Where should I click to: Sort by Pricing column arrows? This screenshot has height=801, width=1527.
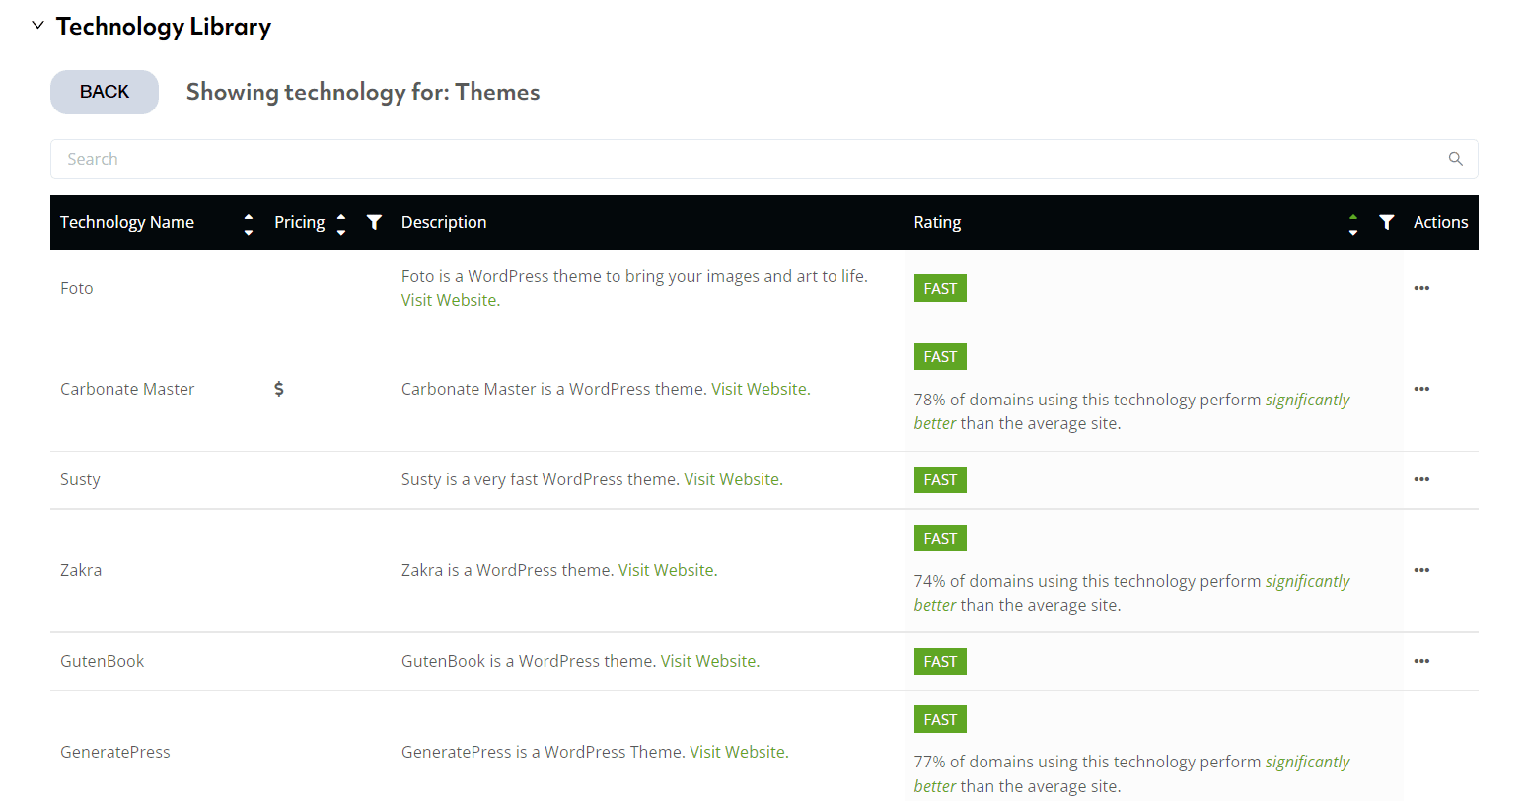click(341, 223)
